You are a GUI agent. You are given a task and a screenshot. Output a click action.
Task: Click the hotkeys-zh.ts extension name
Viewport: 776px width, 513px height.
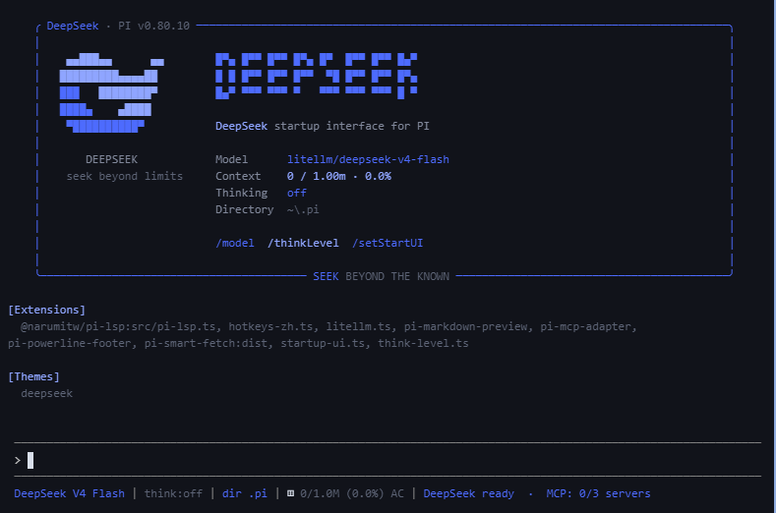[270, 326]
